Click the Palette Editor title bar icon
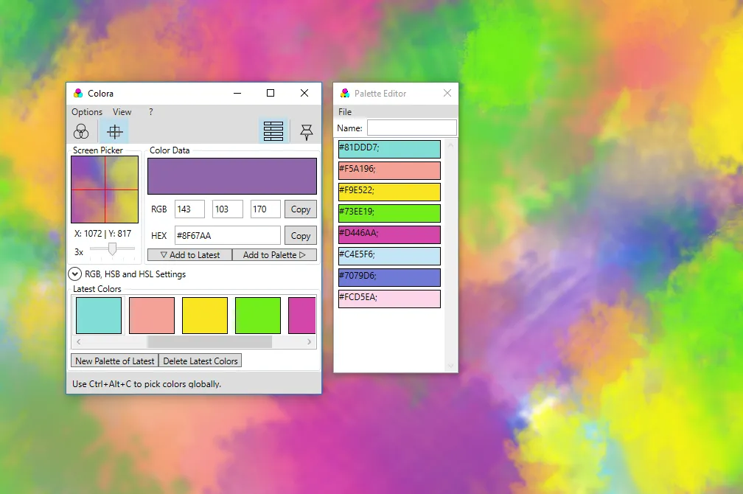The width and height of the screenshot is (743, 494). point(344,93)
